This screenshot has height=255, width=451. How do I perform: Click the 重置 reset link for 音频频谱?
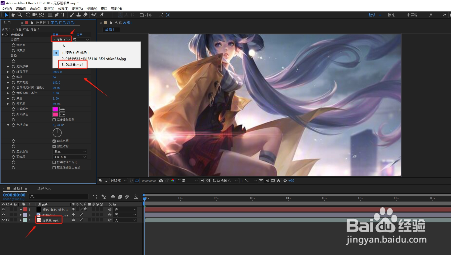tap(55, 35)
